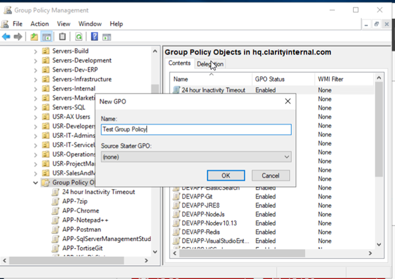Click Enabled status of DEVAPP-Git row
The height and width of the screenshot is (279, 395).
pos(265,196)
